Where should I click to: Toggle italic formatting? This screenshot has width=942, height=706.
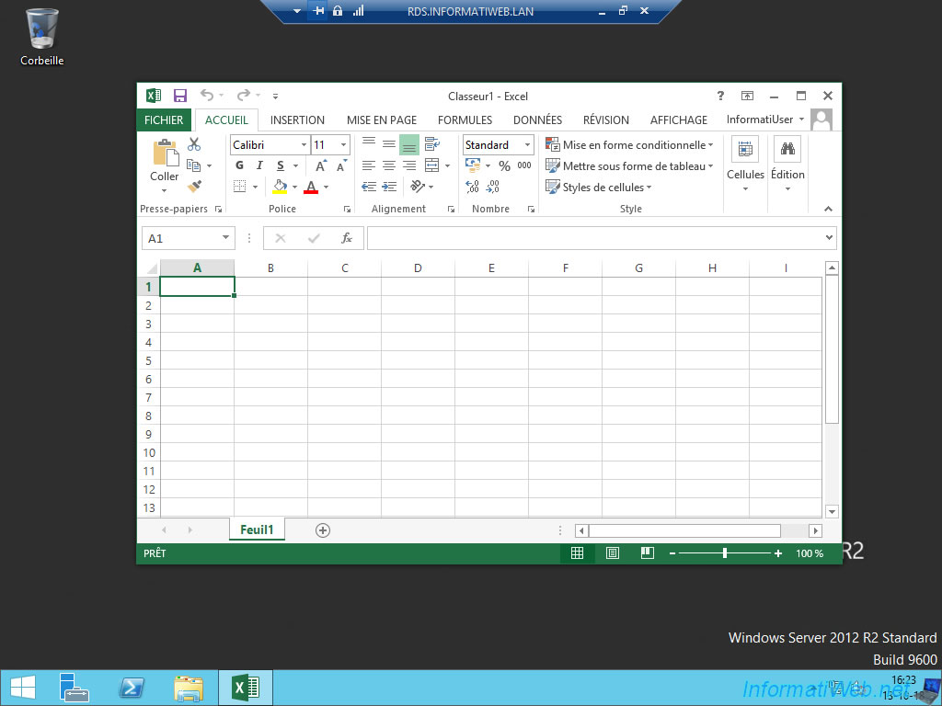[259, 165]
